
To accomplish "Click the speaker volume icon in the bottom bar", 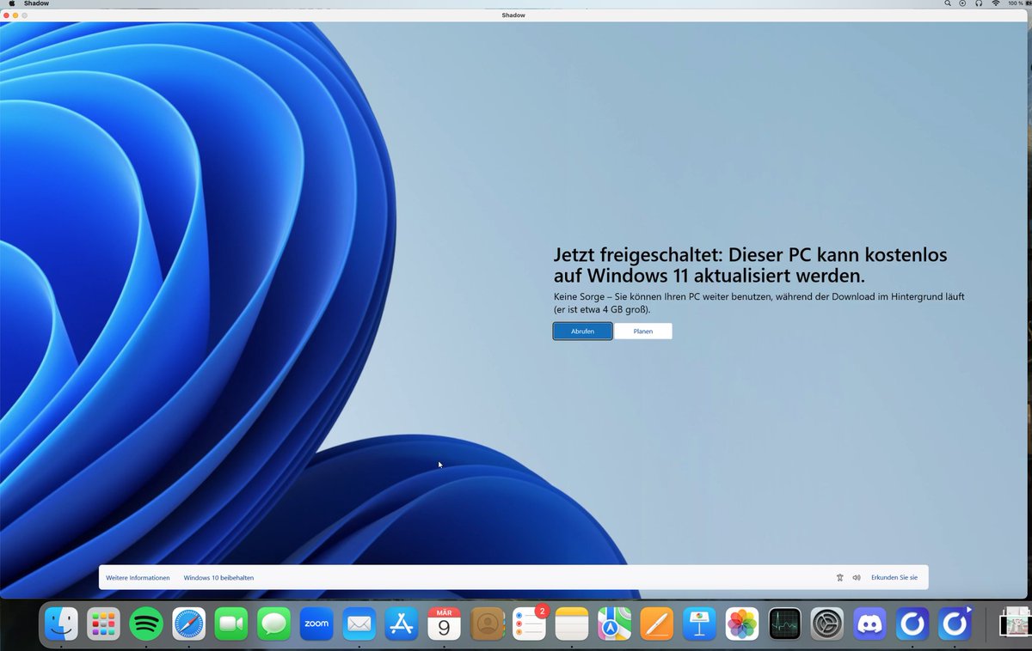I will [x=857, y=578].
